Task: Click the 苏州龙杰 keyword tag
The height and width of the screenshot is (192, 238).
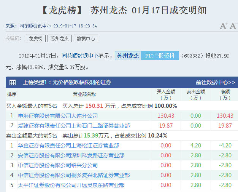Action: (59, 38)
